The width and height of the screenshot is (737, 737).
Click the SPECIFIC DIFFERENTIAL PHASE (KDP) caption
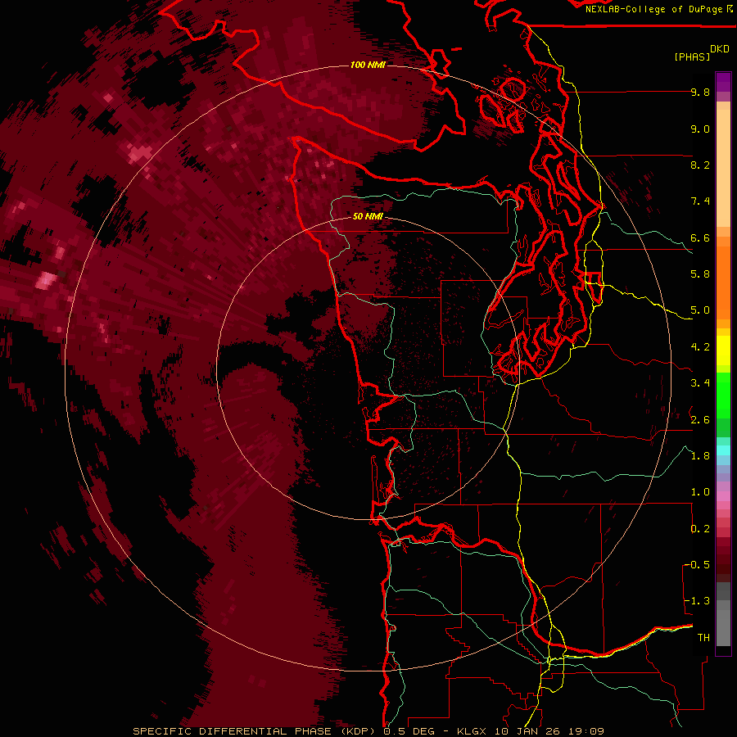click(x=255, y=731)
